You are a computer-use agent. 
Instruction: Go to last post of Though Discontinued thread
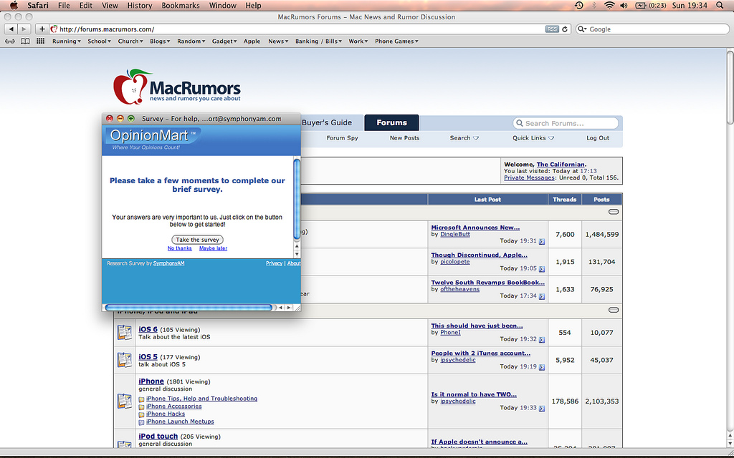542,269
